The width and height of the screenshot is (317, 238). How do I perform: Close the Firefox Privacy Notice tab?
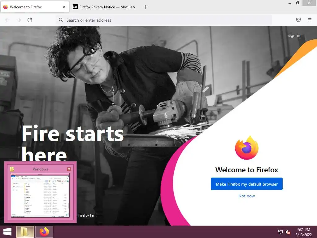pos(134,7)
